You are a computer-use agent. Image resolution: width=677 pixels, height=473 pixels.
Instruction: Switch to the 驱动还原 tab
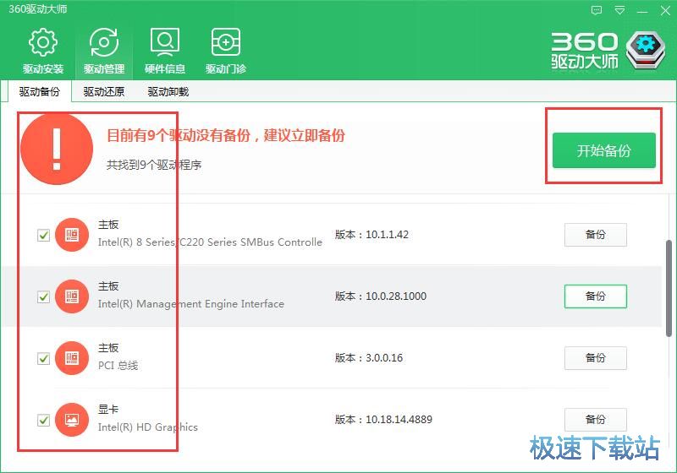(103, 92)
